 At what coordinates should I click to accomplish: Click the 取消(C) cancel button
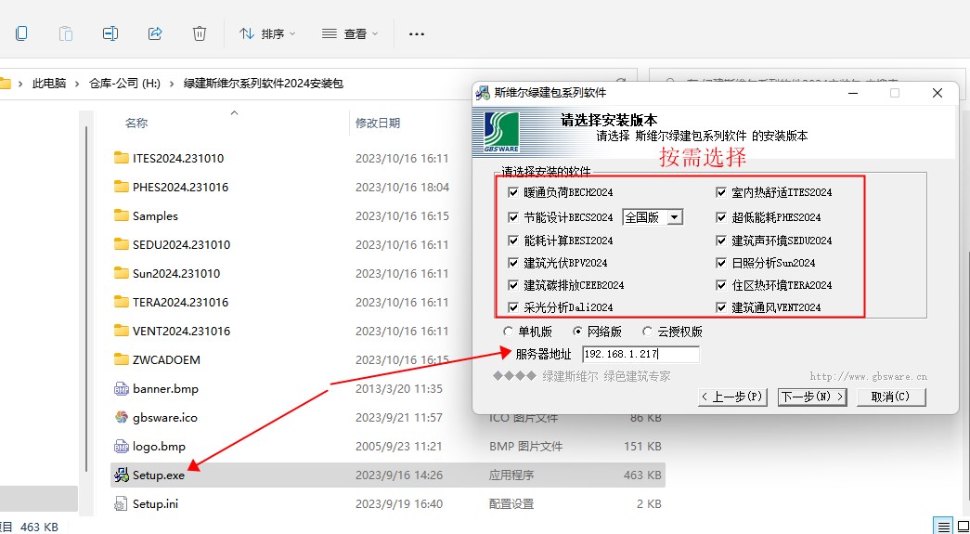(891, 397)
